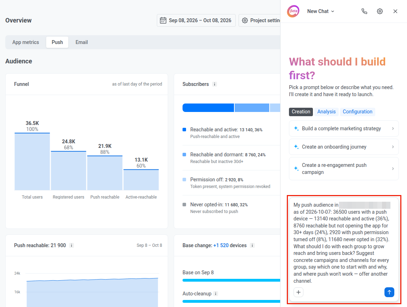Click 'Permission off: 2 920, 8%' text
Screen dimensions: 407x307
coord(217,180)
